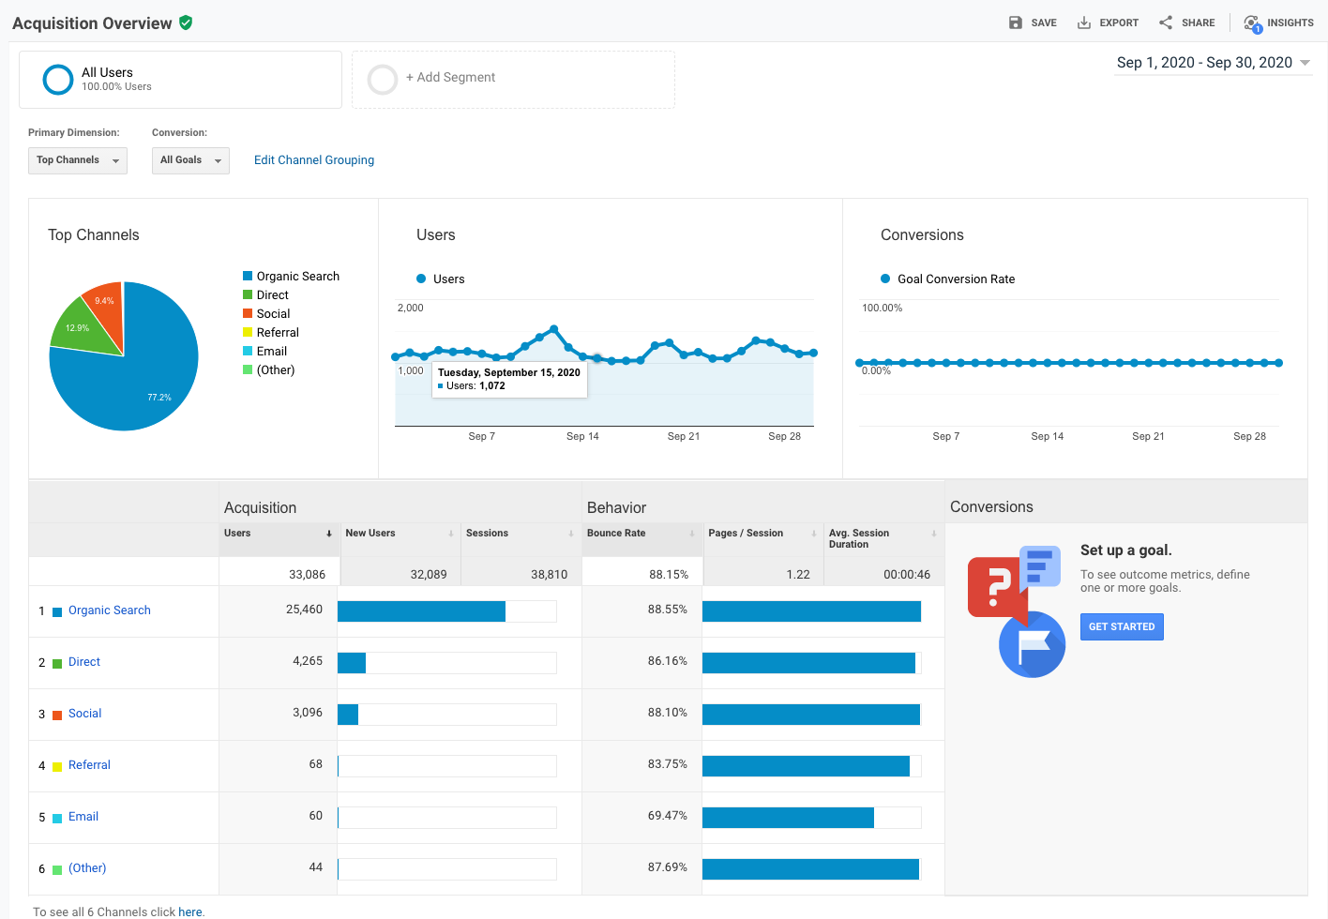Open the Social channel link
Screen dimensions: 1328x919
point(84,714)
